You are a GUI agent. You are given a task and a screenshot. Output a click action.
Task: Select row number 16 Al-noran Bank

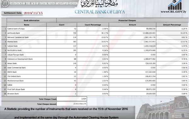point(94,94)
